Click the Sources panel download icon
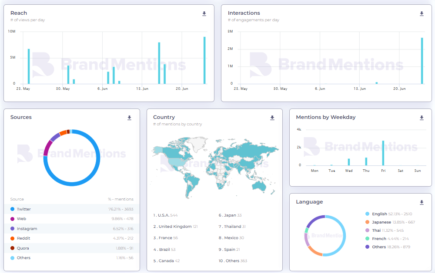The image size is (435, 273). tap(129, 118)
